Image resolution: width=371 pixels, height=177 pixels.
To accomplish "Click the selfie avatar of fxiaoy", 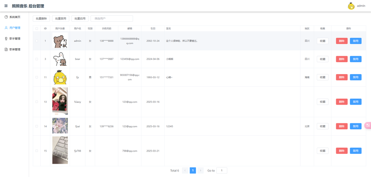I will (60, 101).
